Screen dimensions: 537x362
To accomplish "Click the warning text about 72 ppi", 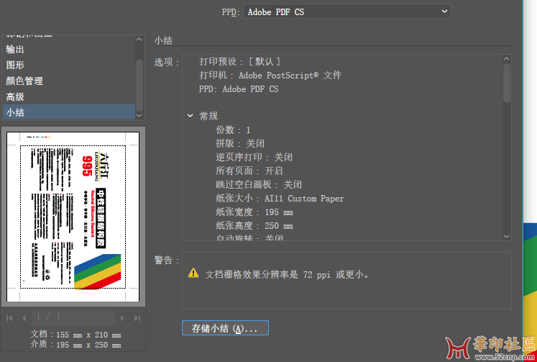I will (287, 275).
